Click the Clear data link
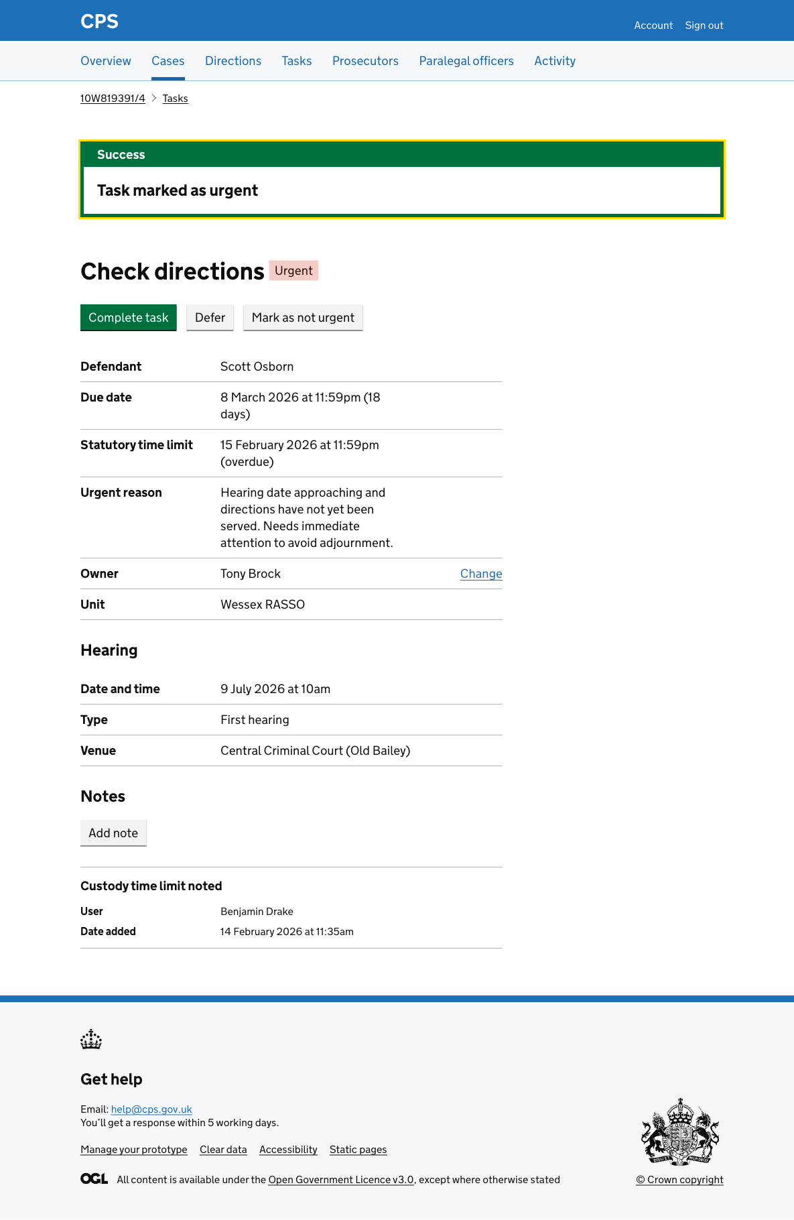The height and width of the screenshot is (1220, 794). (x=223, y=1150)
